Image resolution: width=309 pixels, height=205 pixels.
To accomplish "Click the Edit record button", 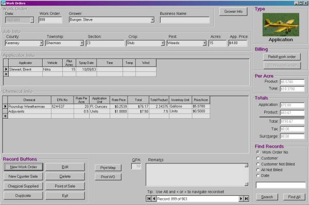I will coord(65,167).
